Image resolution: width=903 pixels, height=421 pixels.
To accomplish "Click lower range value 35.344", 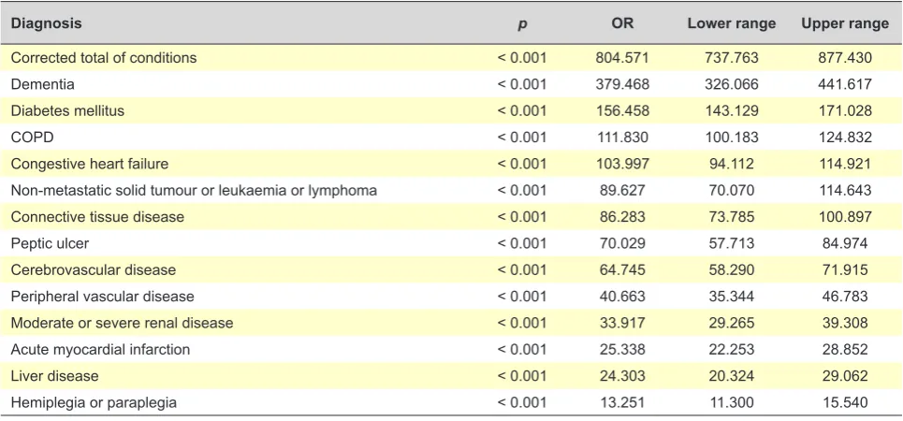I will click(x=732, y=296).
